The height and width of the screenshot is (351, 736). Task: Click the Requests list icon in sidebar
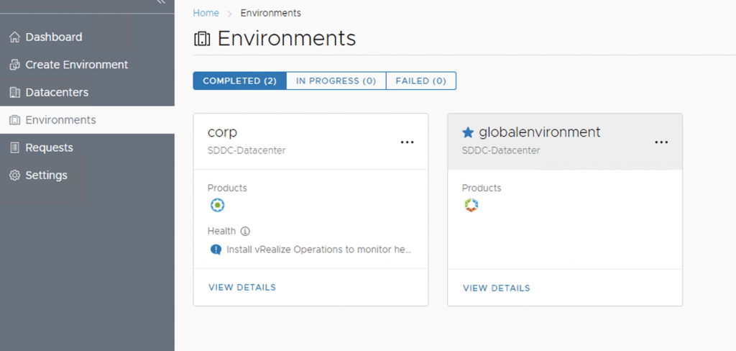click(x=14, y=147)
